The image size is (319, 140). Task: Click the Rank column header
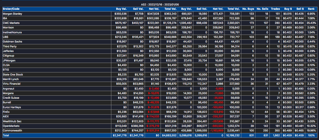(311, 9)
